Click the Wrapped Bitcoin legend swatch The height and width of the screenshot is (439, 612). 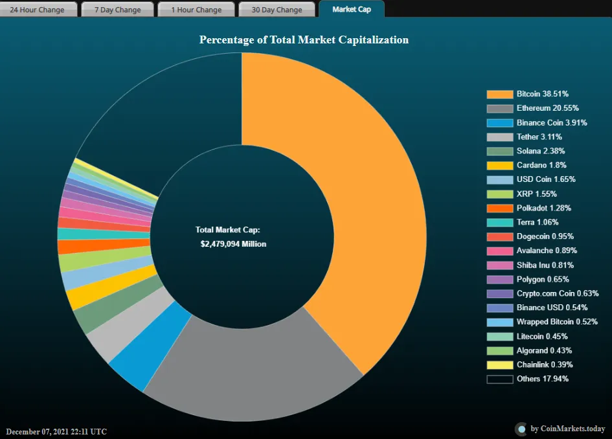[x=499, y=322]
